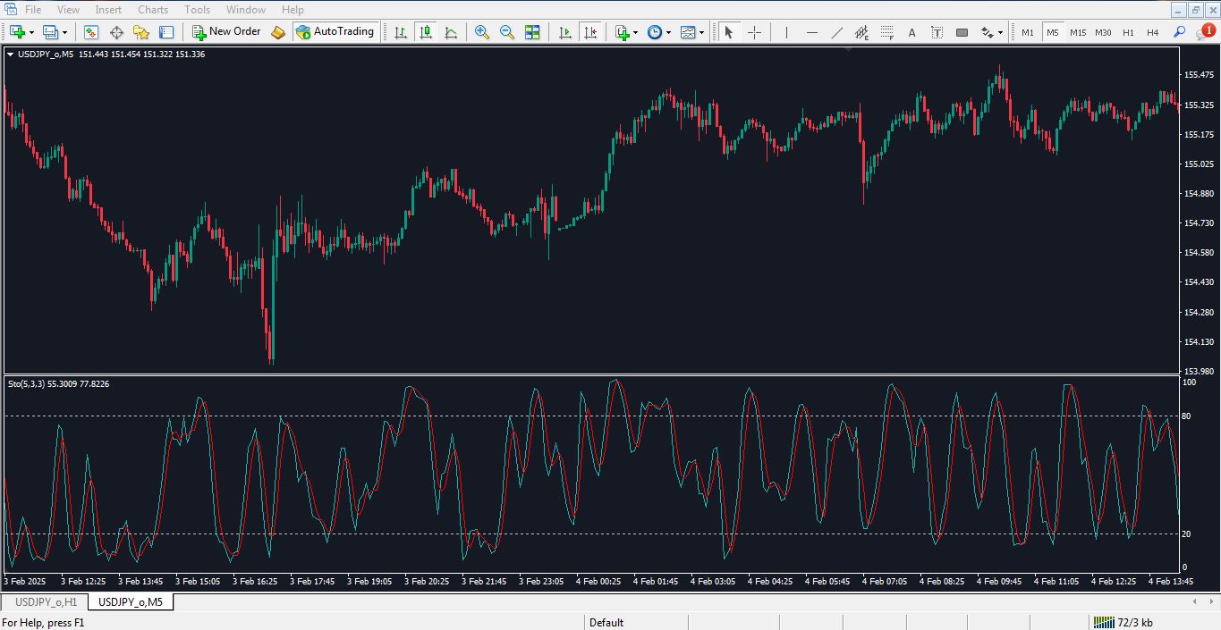The width and height of the screenshot is (1221, 630).
Task: Select the text 'A' tool
Action: (x=912, y=32)
